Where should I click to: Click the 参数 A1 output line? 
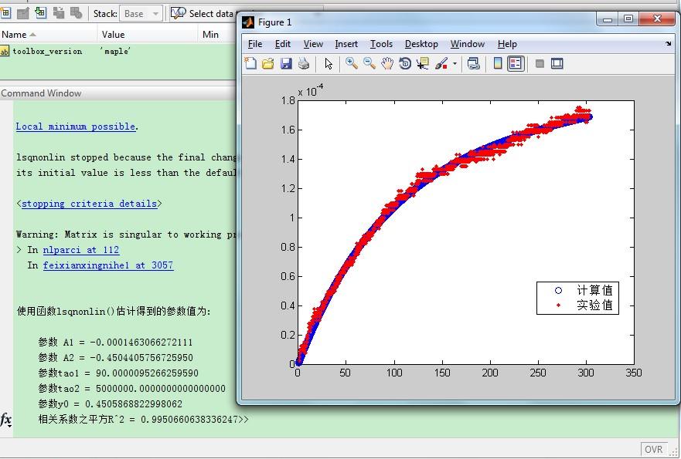click(x=115, y=342)
